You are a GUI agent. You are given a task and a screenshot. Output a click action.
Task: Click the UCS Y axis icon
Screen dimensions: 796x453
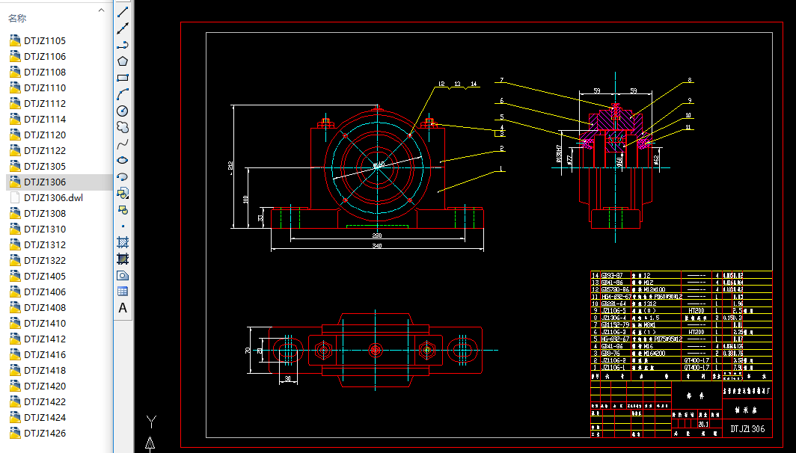(x=151, y=421)
